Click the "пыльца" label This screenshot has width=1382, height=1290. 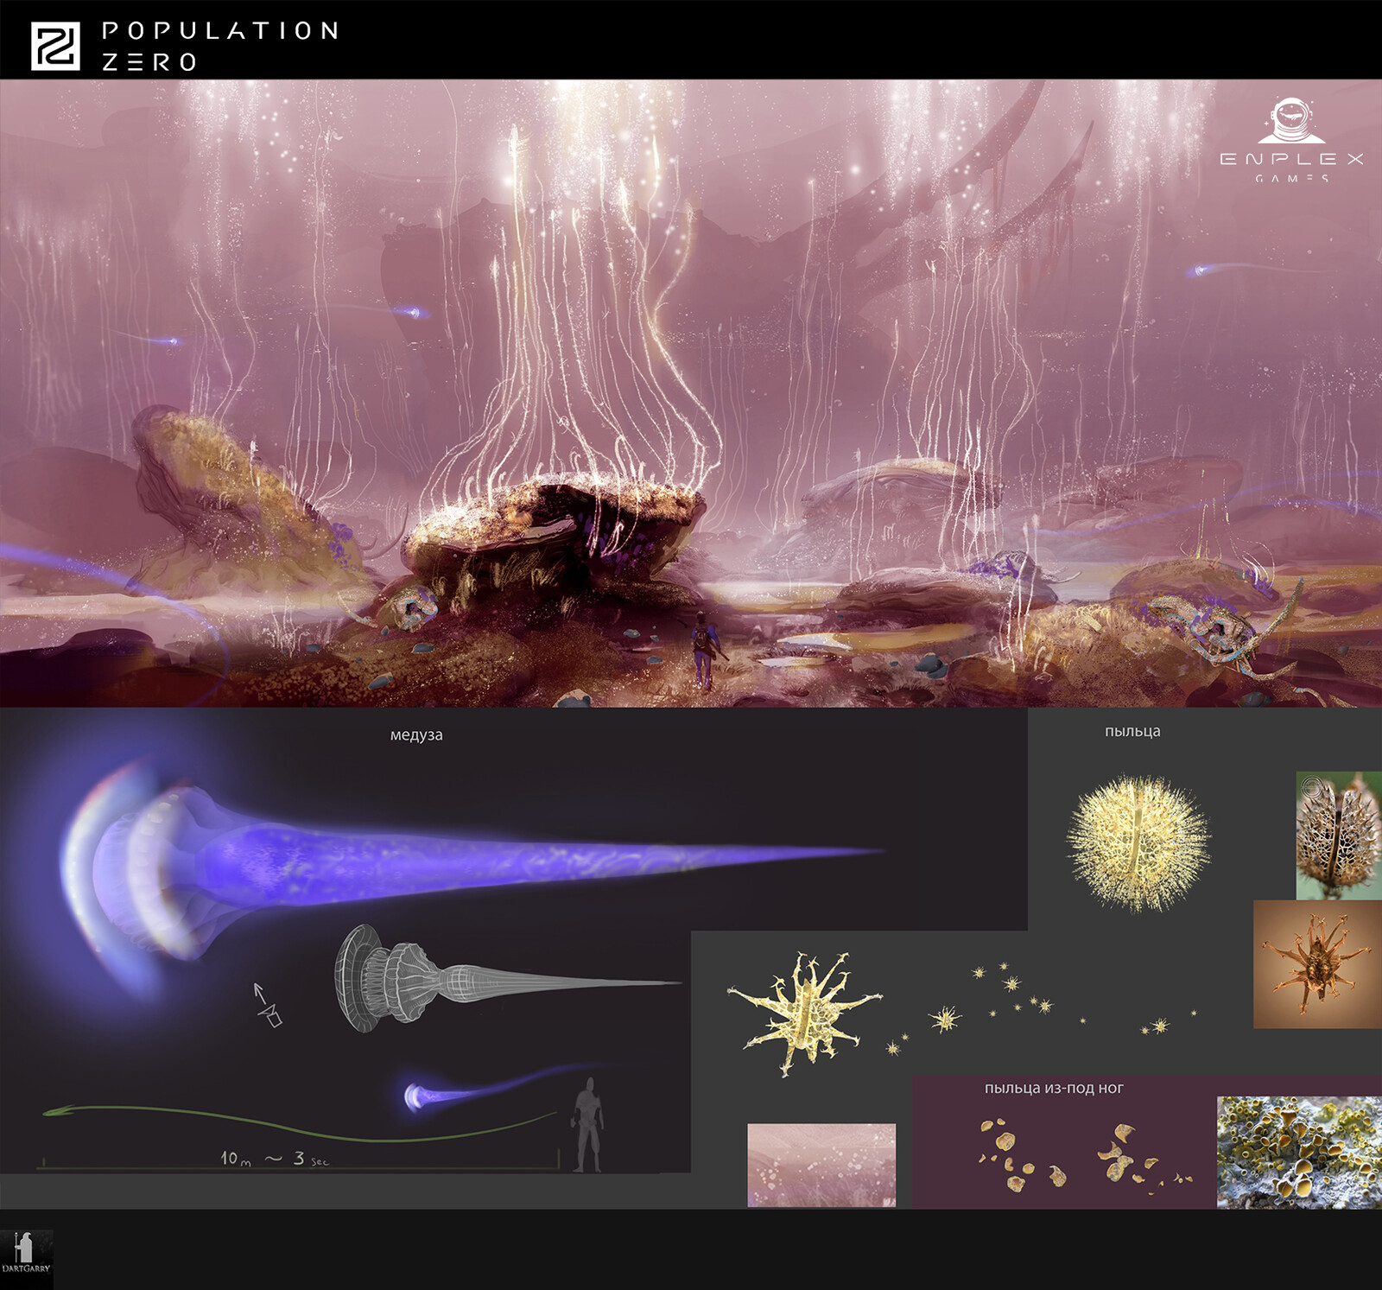[x=1132, y=731]
